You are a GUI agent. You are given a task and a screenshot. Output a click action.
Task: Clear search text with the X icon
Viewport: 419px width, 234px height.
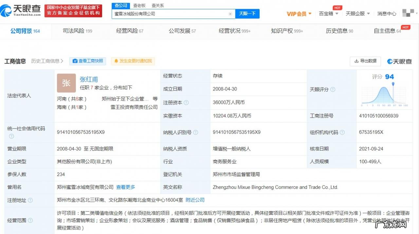[x=230, y=14]
